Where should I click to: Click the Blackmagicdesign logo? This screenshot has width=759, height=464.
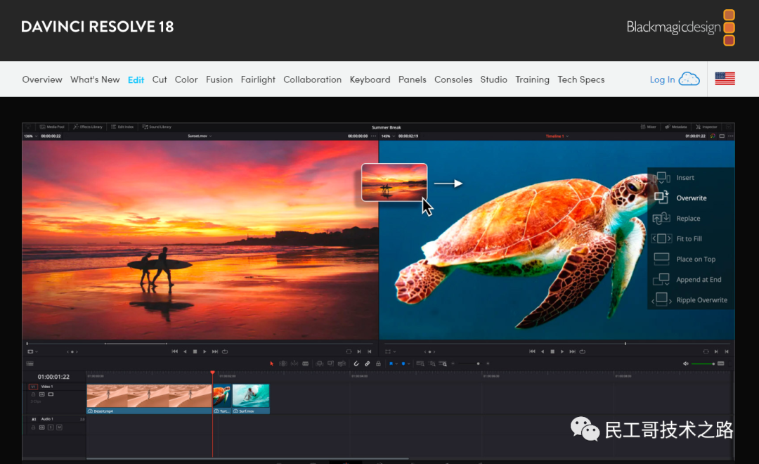(680, 27)
